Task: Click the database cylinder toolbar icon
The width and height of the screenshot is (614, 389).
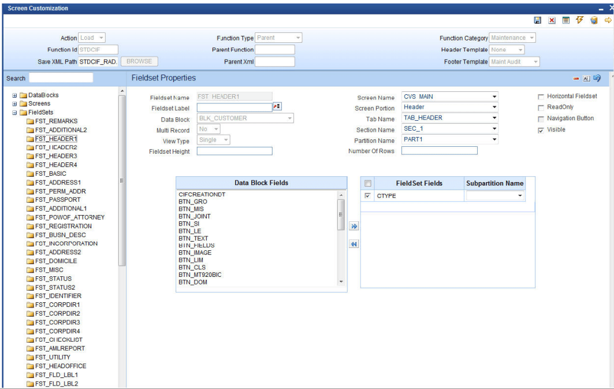Action: tap(594, 20)
